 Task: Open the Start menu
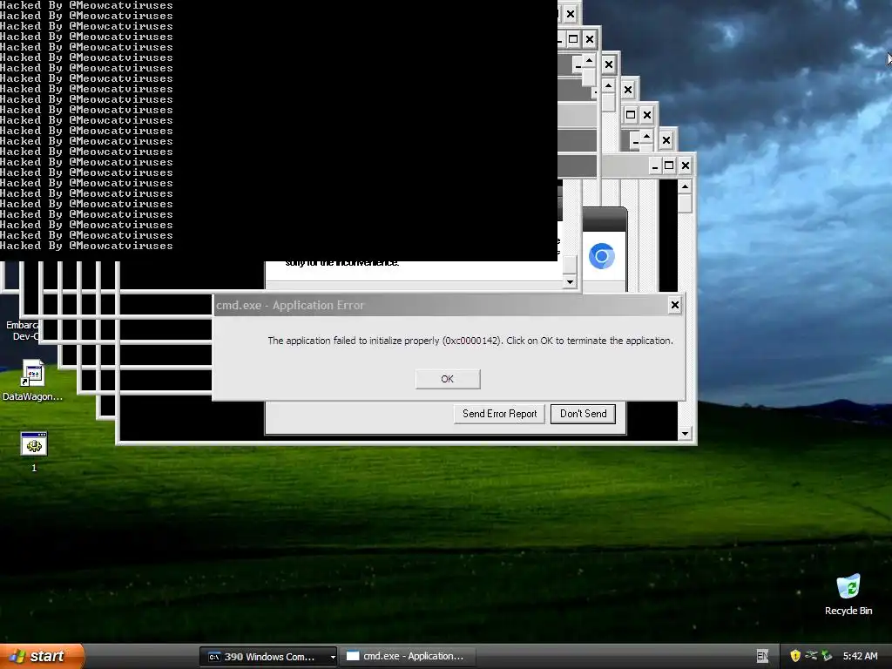[x=40, y=656]
